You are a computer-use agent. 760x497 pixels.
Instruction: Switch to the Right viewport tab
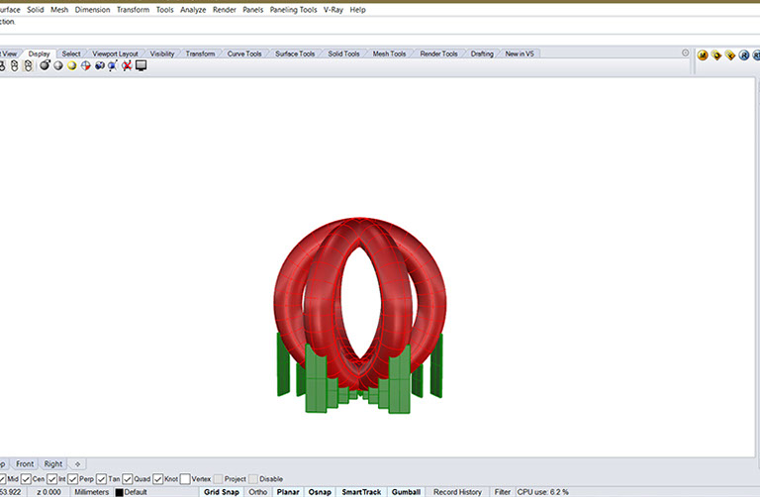point(53,464)
